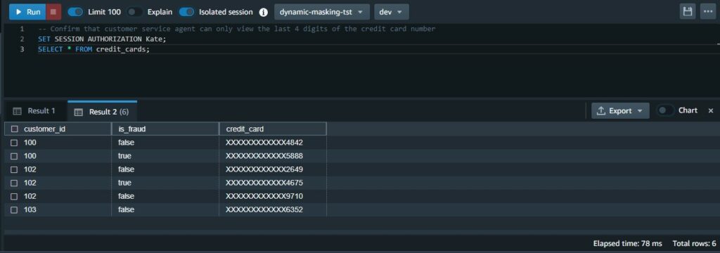Run the query with Run button
The width and height of the screenshot is (720, 253).
27,12
